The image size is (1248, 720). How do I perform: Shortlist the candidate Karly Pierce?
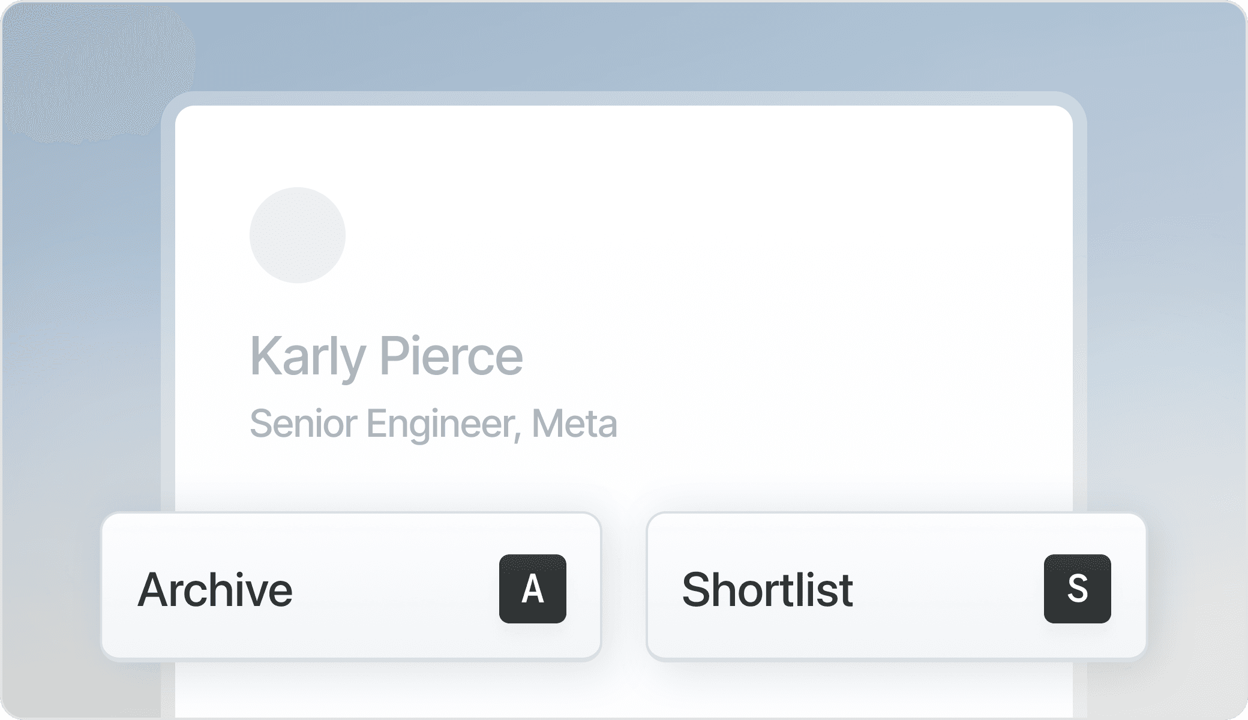pos(767,589)
